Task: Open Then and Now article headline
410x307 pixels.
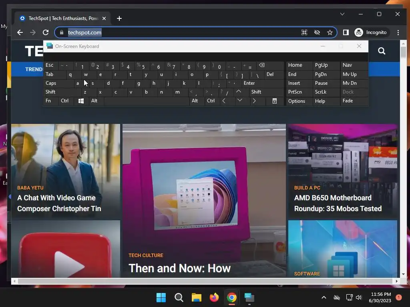Action: (x=180, y=268)
